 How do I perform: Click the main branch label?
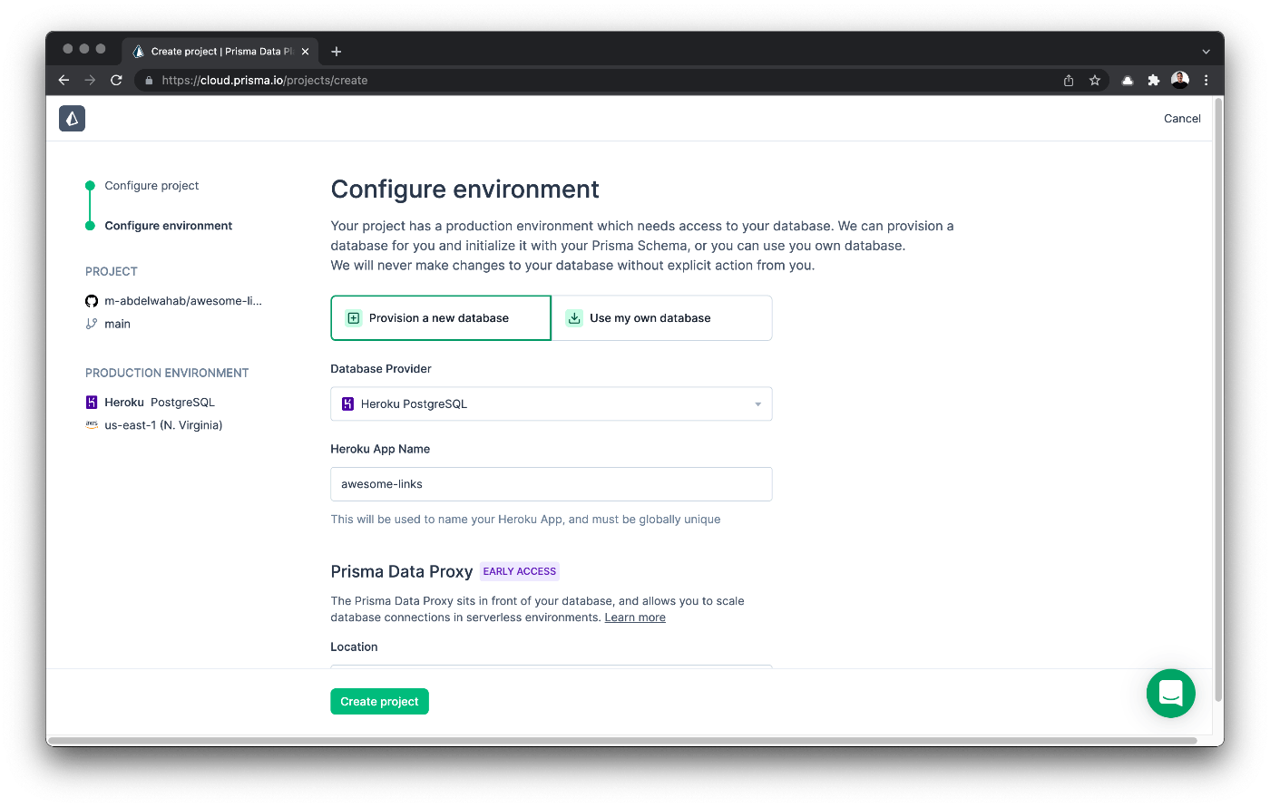pyautogui.click(x=117, y=324)
